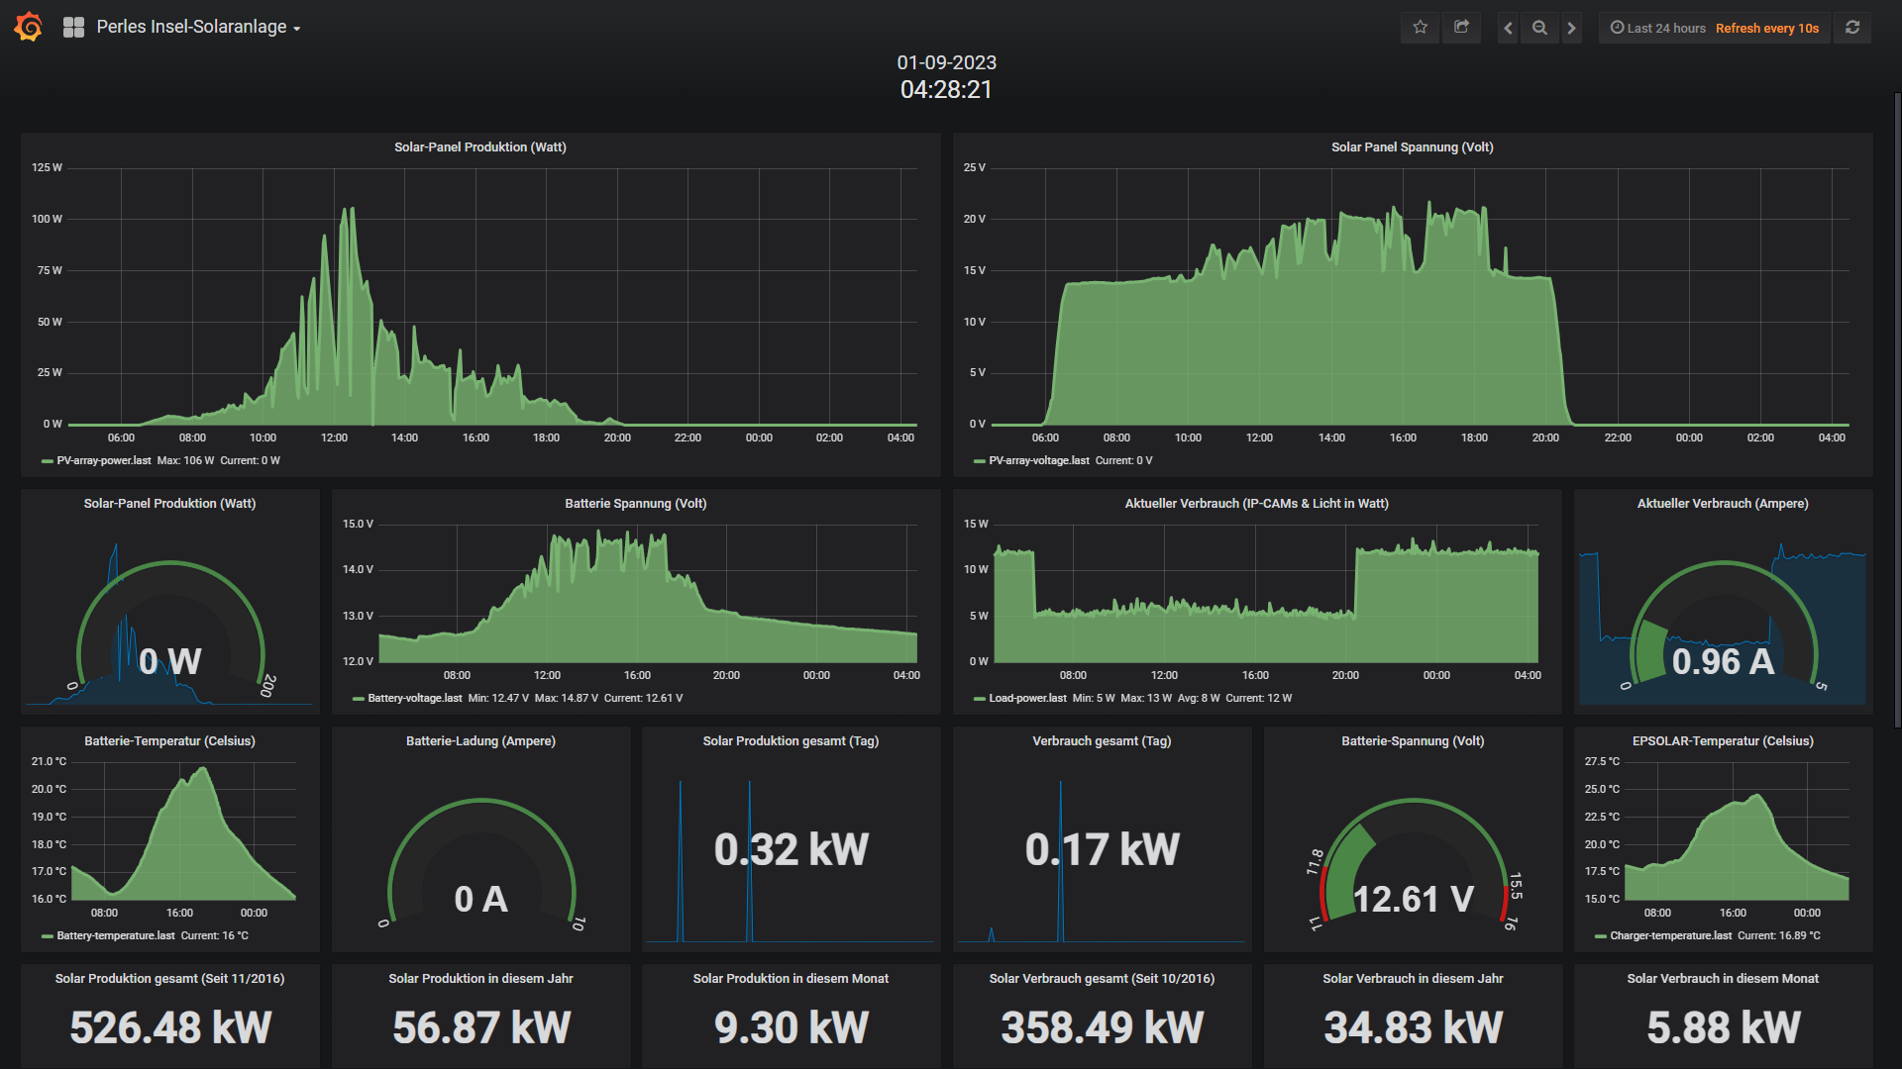Toggle PV-array-power.last legend series
Viewport: 1902px width, 1069px height.
(104, 460)
